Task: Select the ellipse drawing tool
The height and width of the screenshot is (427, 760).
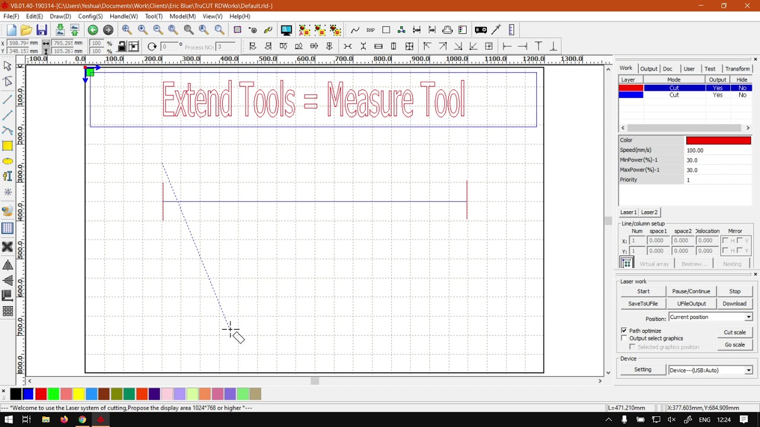Action: 8,161
